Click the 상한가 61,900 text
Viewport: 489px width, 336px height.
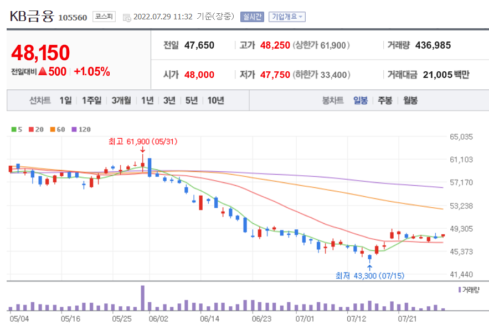click(x=321, y=45)
